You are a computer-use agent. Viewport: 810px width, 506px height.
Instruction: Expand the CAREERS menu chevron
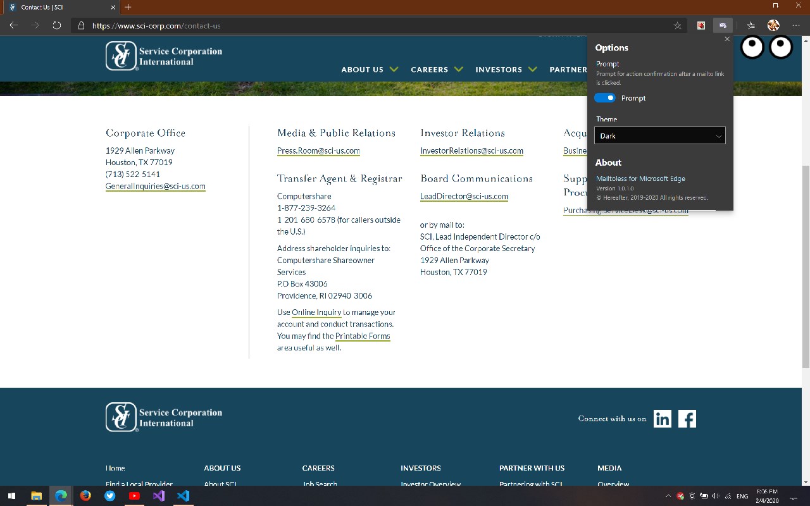click(x=459, y=69)
